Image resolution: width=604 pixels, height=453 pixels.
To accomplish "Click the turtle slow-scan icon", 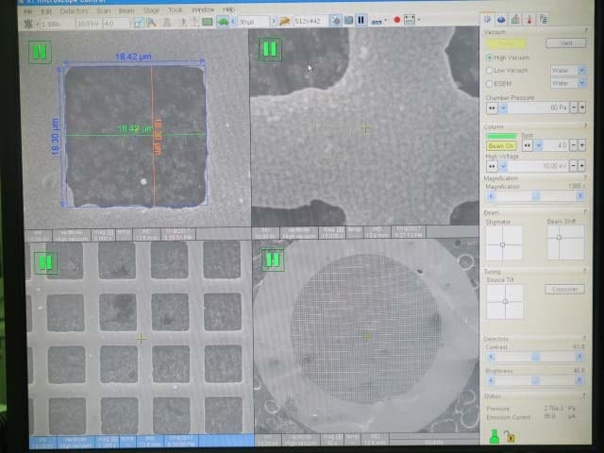I will tap(223, 22).
